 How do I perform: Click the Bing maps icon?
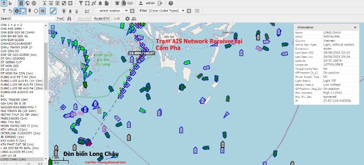[x=10, y=3]
